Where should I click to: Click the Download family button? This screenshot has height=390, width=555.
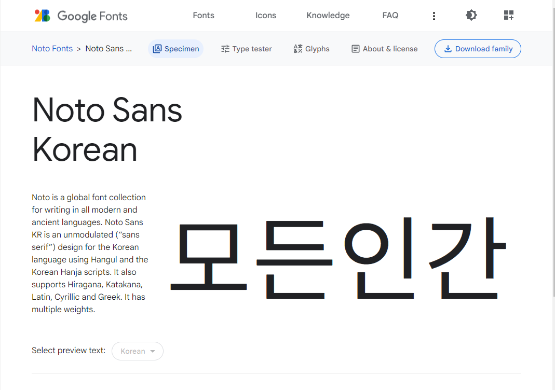tap(478, 49)
